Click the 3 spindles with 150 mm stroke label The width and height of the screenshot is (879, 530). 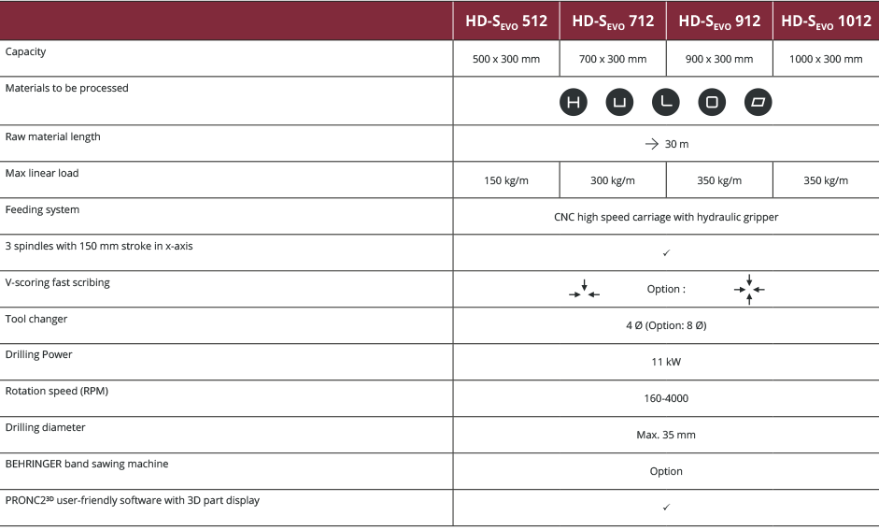pos(99,246)
